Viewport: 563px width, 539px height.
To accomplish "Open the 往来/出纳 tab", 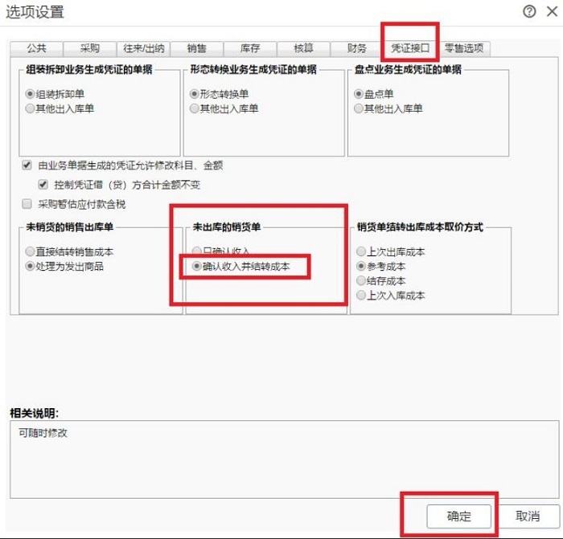I will [143, 48].
